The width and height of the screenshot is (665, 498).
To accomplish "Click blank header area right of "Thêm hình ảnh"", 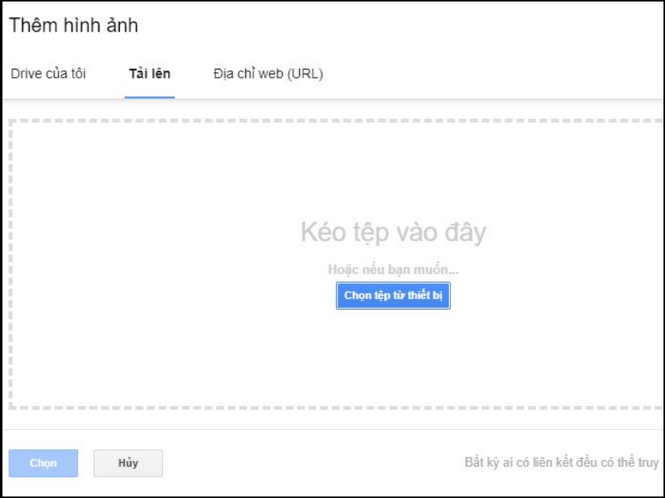I will coord(402,26).
